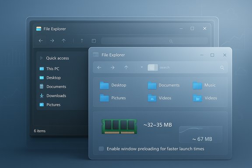252x168 pixels.
Task: Click the RAM module image
Action: (x=119, y=126)
